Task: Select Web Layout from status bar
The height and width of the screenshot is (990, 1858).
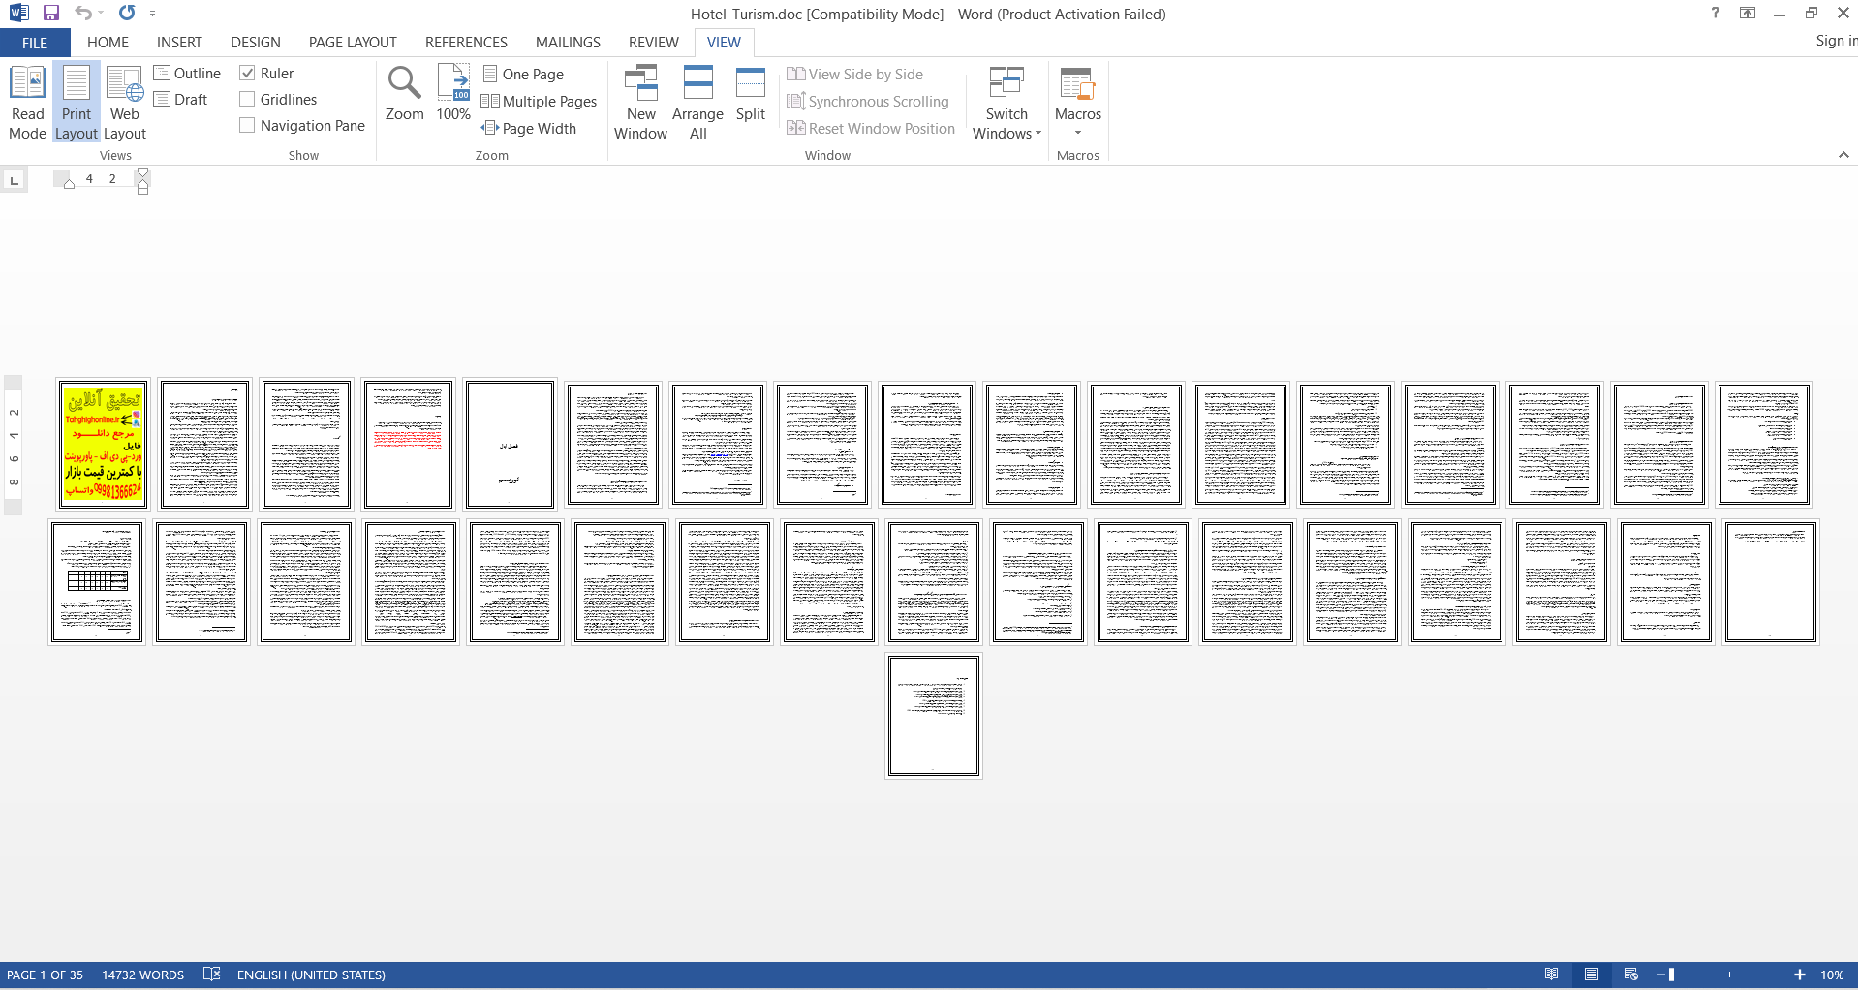Action: (x=1631, y=975)
